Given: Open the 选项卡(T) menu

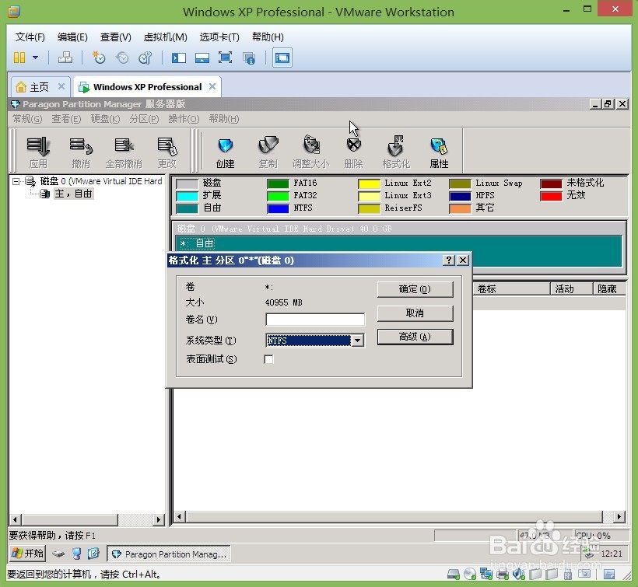Looking at the screenshot, I should [x=219, y=37].
